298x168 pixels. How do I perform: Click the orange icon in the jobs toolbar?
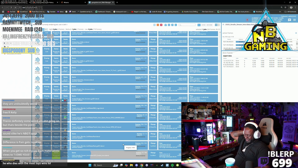158,25
